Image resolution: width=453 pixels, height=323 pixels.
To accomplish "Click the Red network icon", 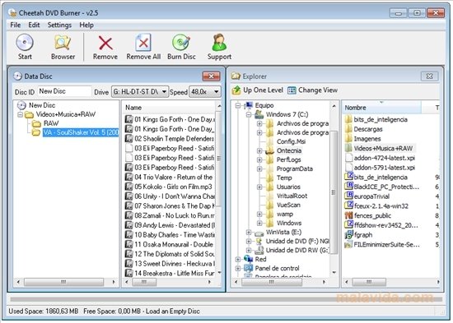I will click(x=249, y=259).
